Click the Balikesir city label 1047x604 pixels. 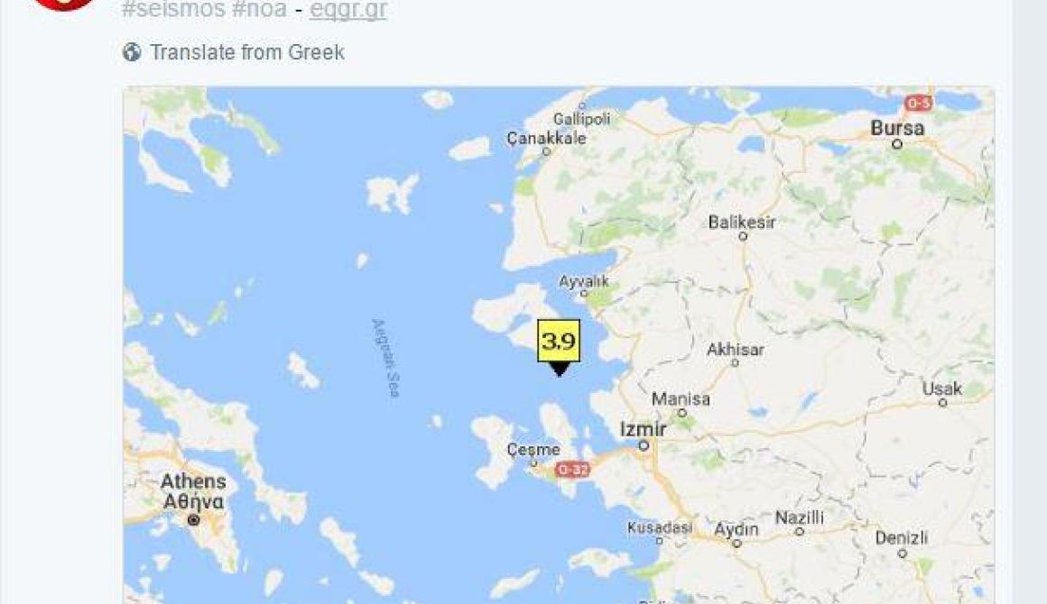coord(742,222)
